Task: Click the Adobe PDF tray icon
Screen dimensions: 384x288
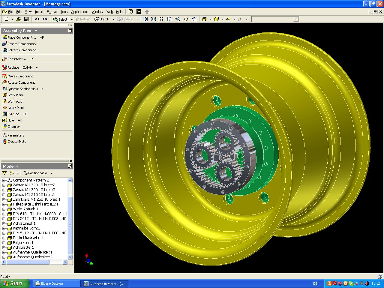Action: (x=335, y=283)
